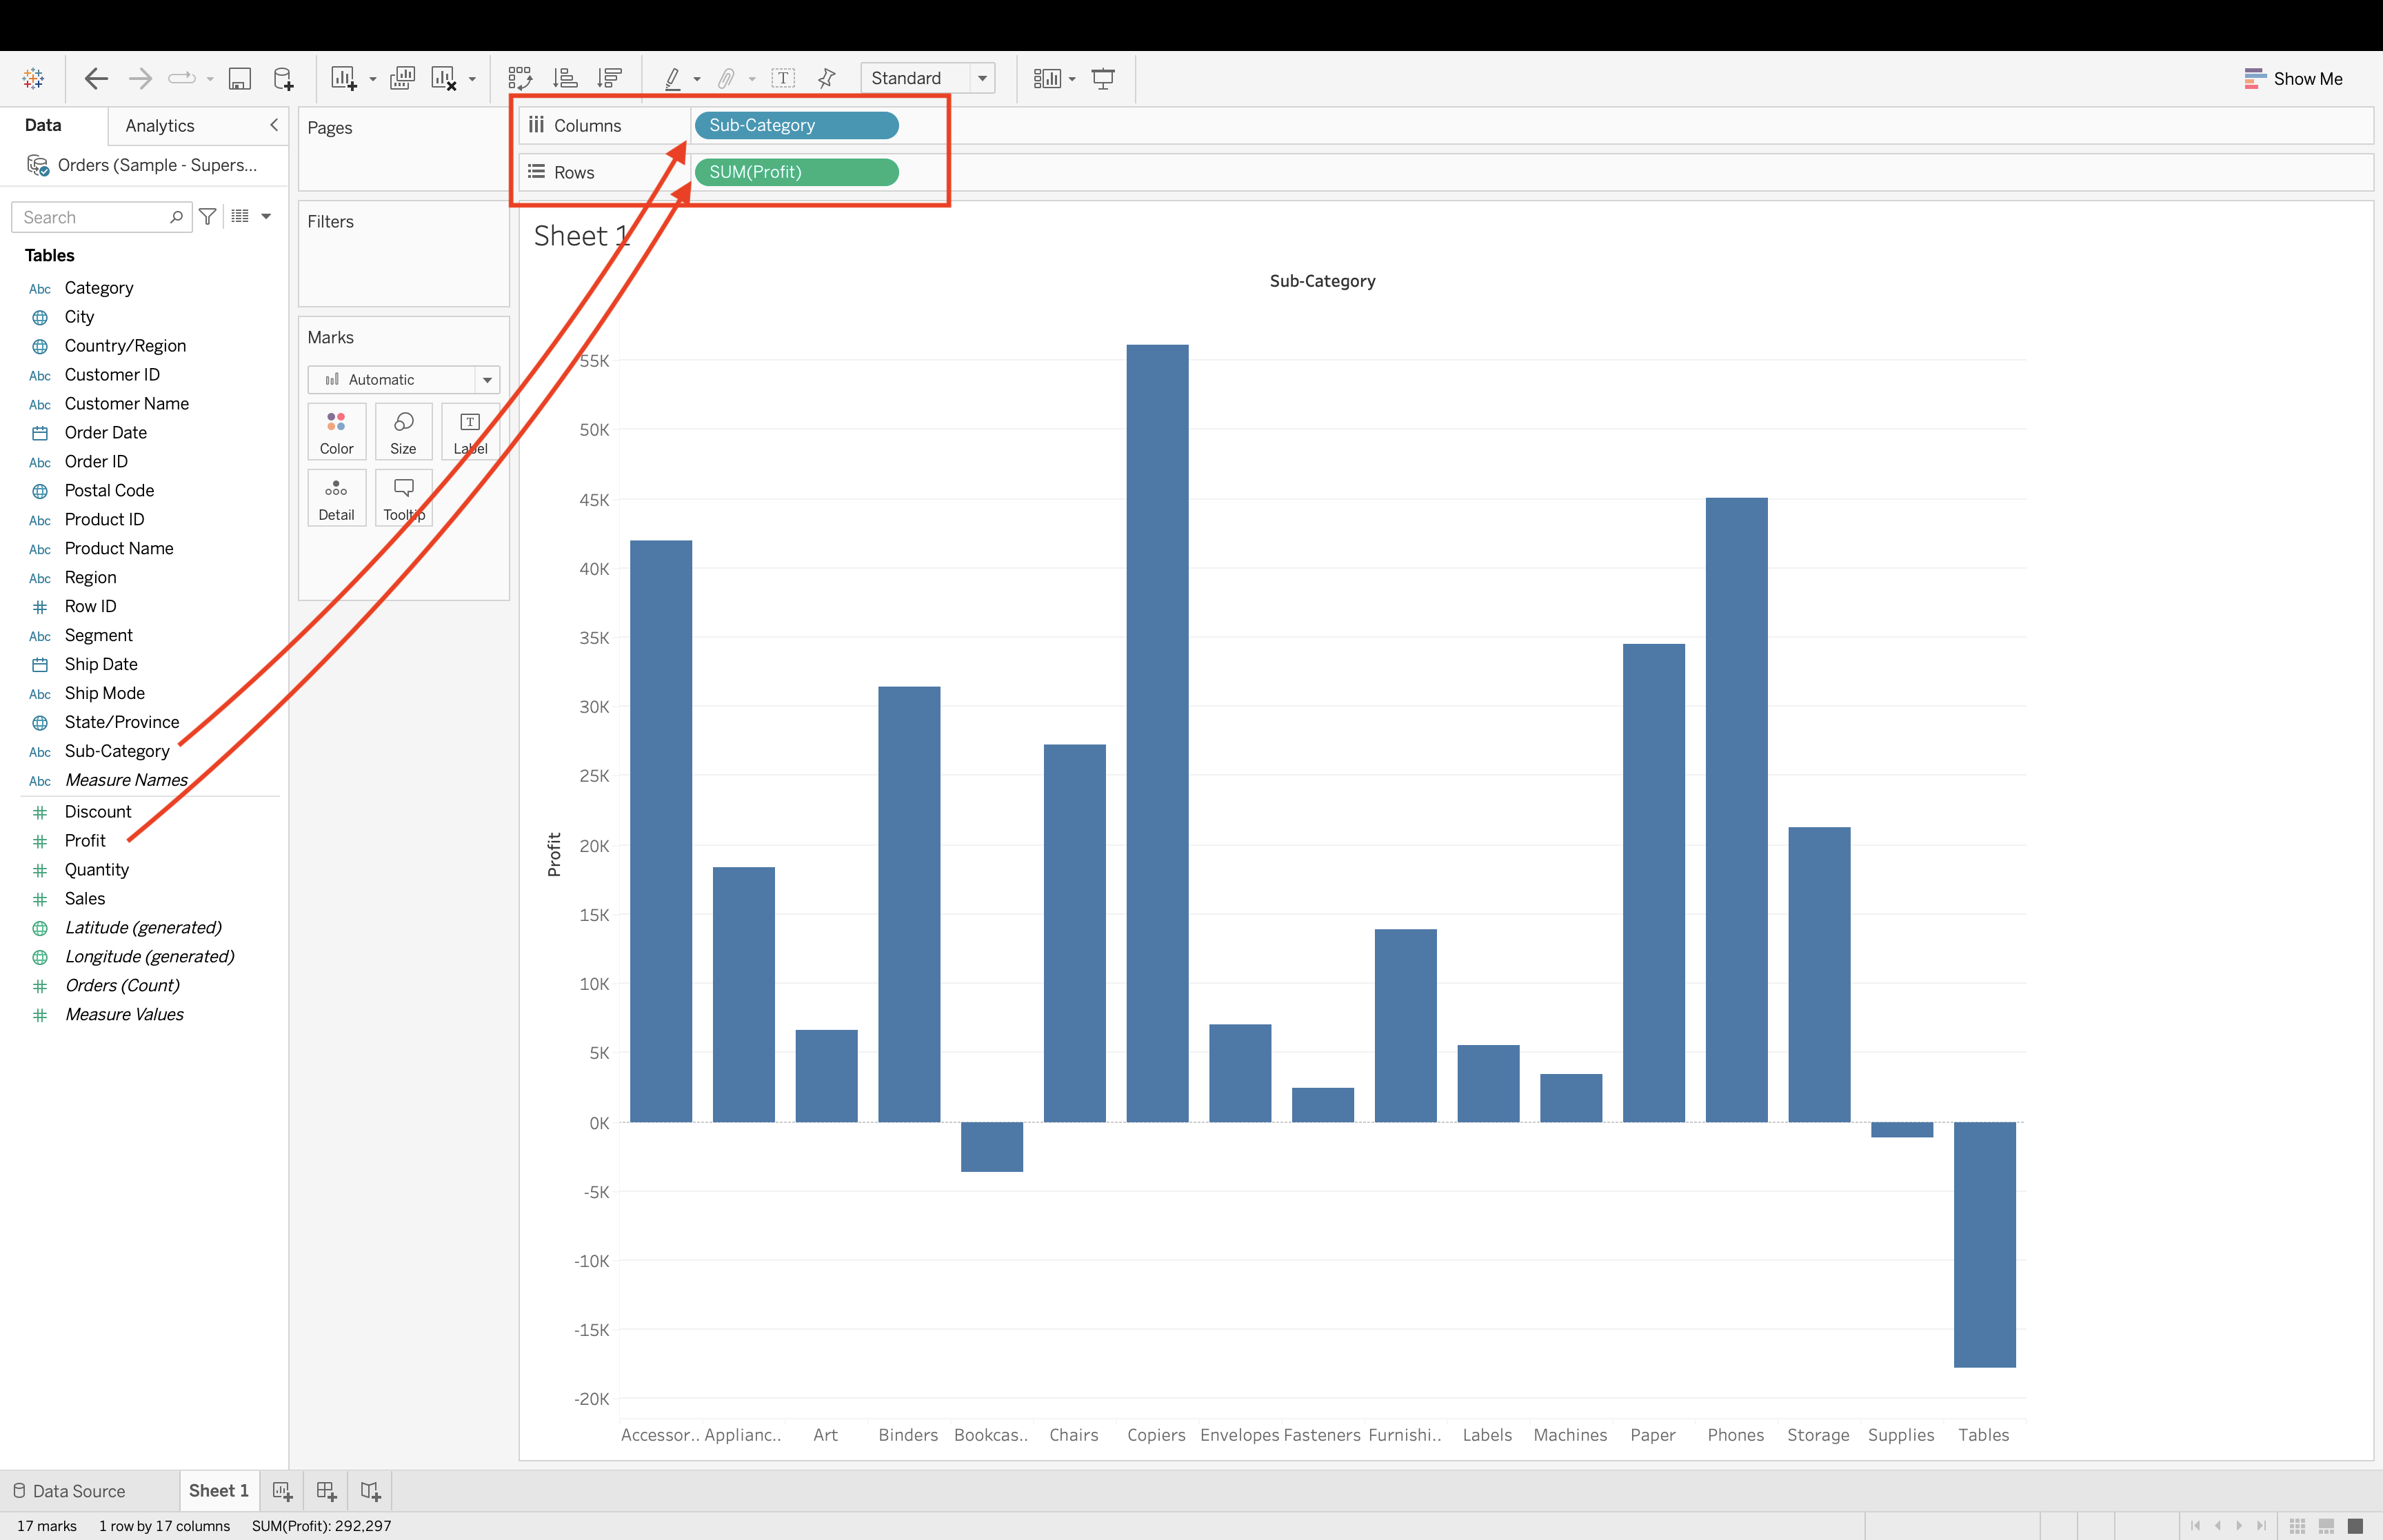This screenshot has height=1540, width=2383.
Task: Open the Standard fit dropdown
Action: 981,78
